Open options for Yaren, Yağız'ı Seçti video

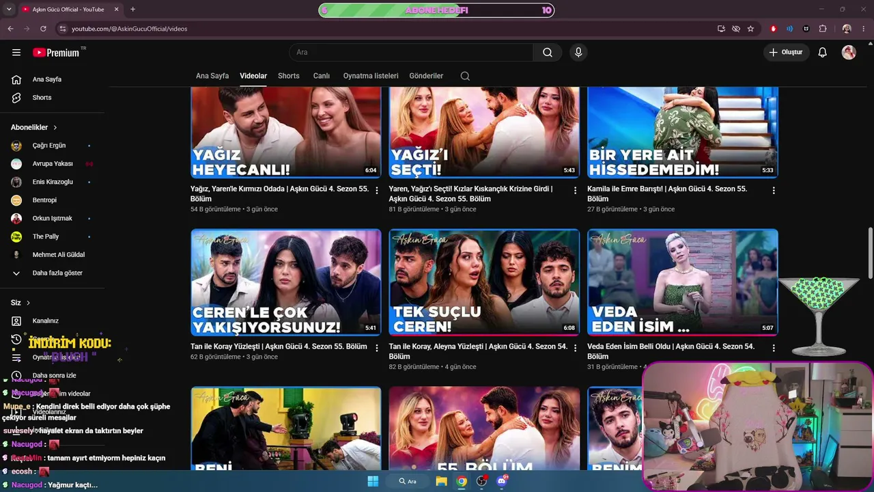pos(575,191)
